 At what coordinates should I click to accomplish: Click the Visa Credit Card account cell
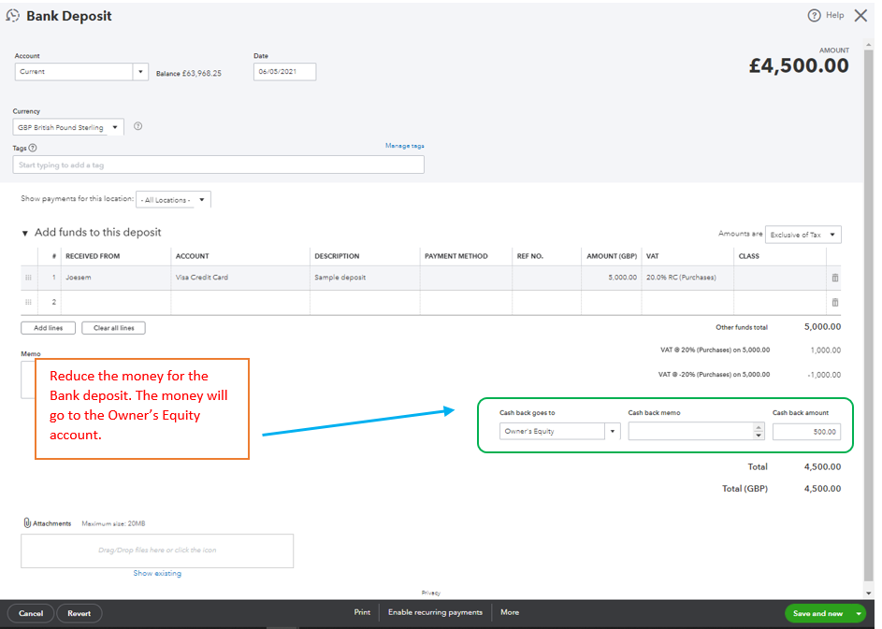coord(240,278)
